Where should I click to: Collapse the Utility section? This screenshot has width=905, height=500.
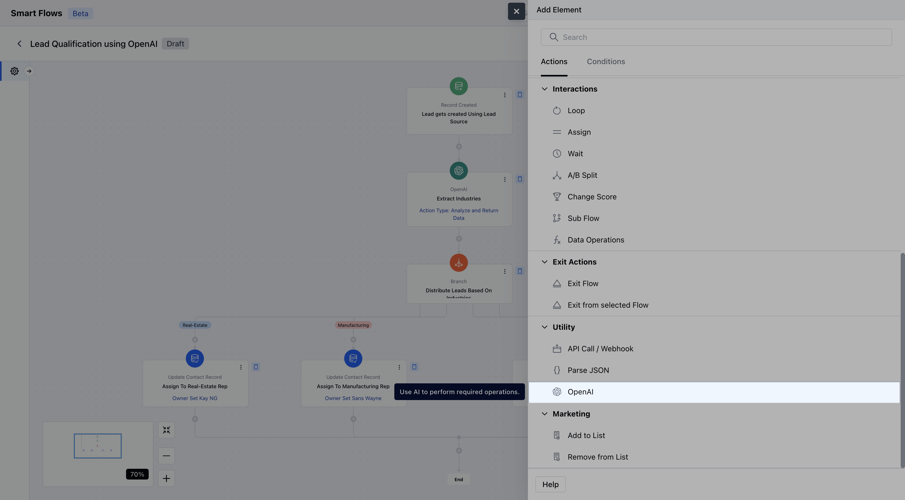tap(544, 327)
